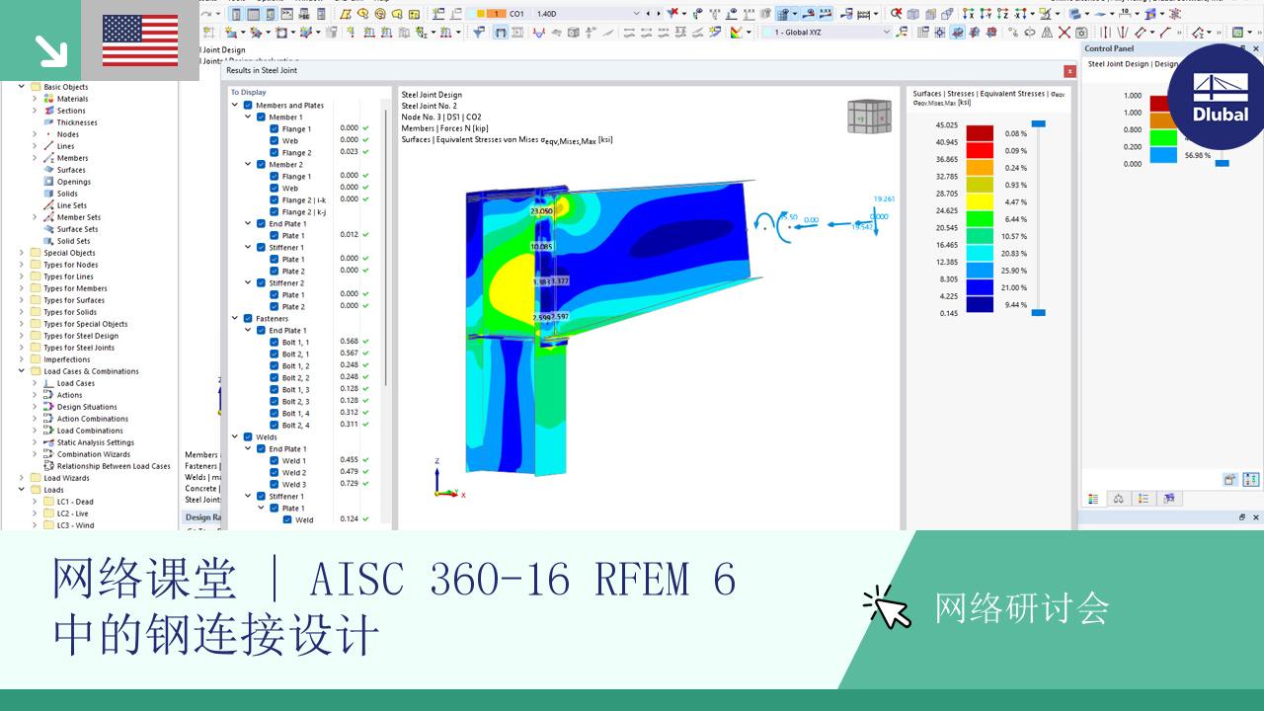Select the Combination Wizards icon
The height and width of the screenshot is (711, 1264).
coord(48,454)
